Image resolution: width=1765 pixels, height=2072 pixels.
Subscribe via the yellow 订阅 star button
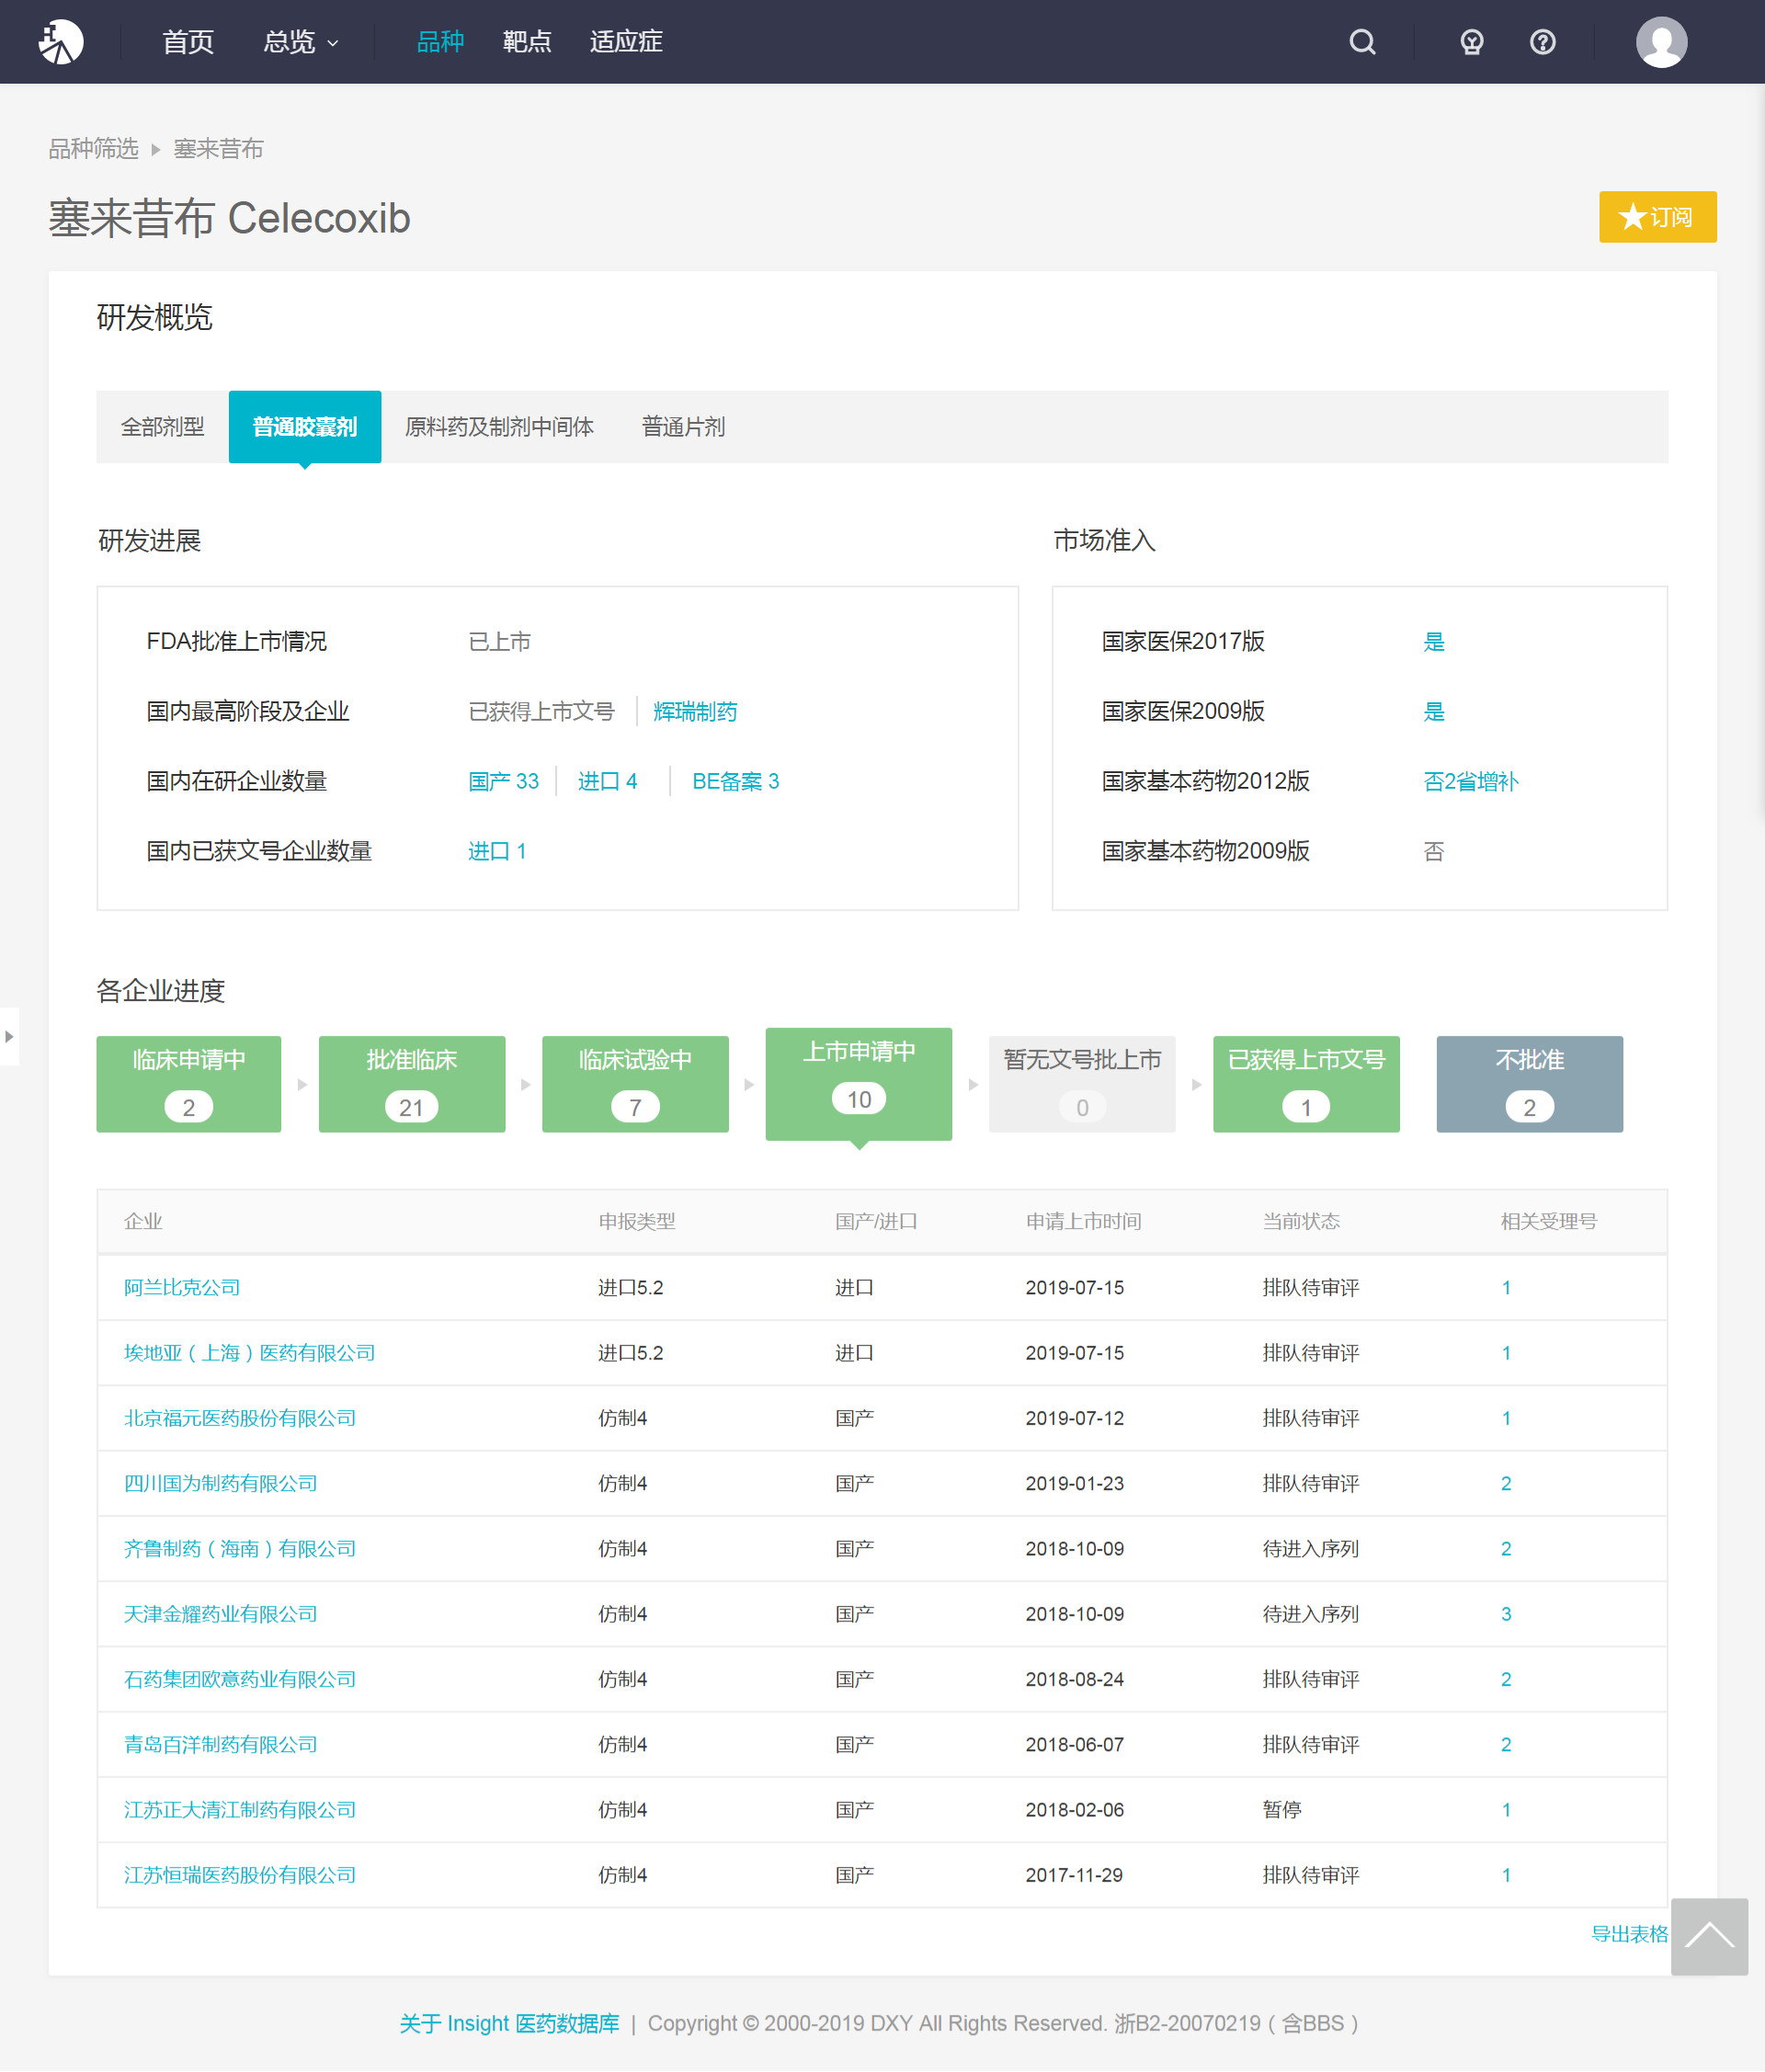coord(1657,217)
